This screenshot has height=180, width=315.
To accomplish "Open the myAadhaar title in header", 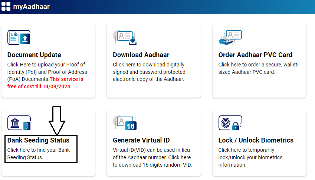I will pos(31,7).
